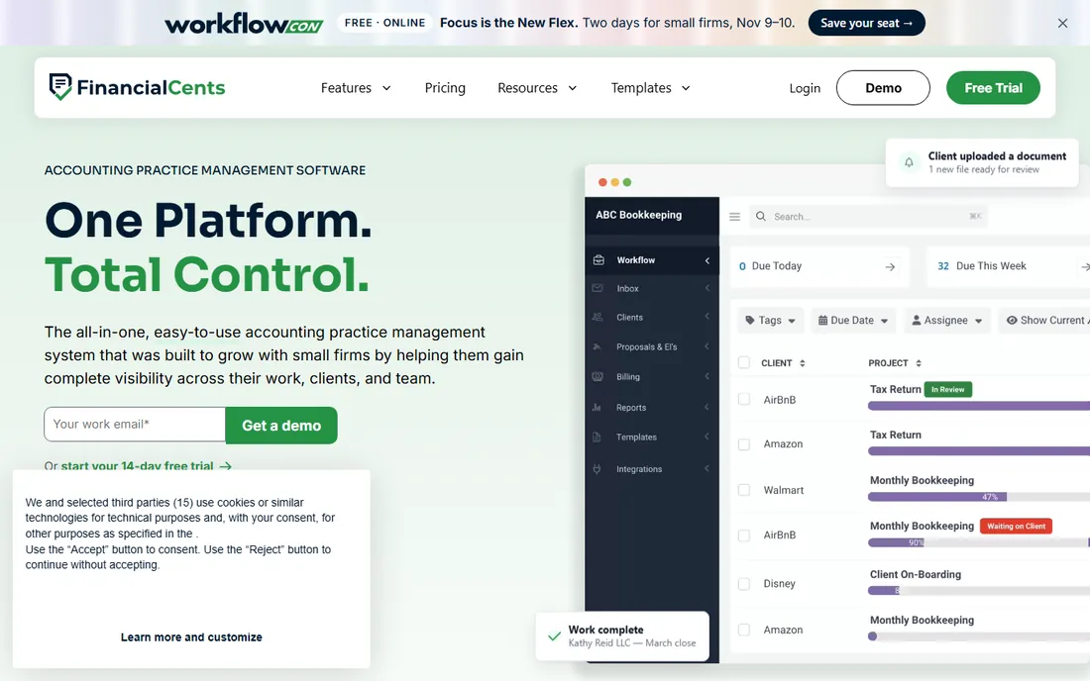Open Learn more and customize link
This screenshot has width=1090, height=681.
191,637
